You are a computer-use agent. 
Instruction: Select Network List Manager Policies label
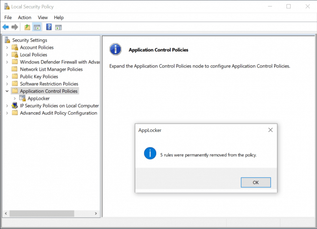[51, 69]
